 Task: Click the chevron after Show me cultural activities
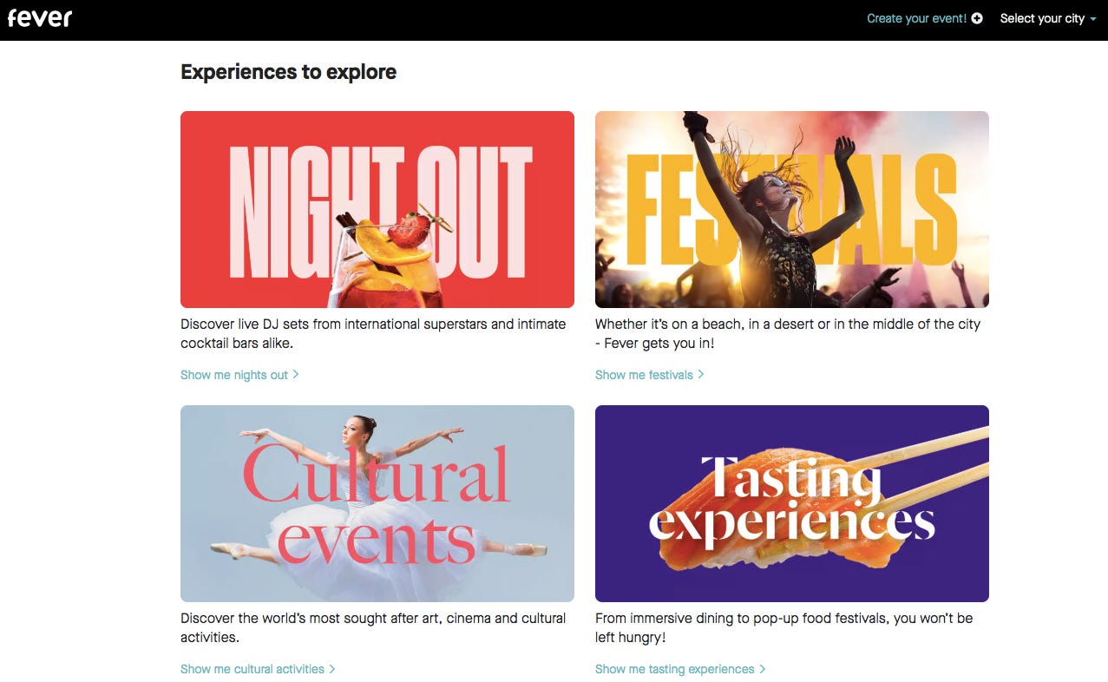[x=332, y=669]
